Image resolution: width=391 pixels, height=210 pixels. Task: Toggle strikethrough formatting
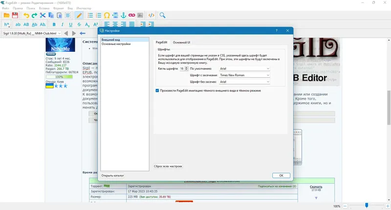click(x=79, y=24)
